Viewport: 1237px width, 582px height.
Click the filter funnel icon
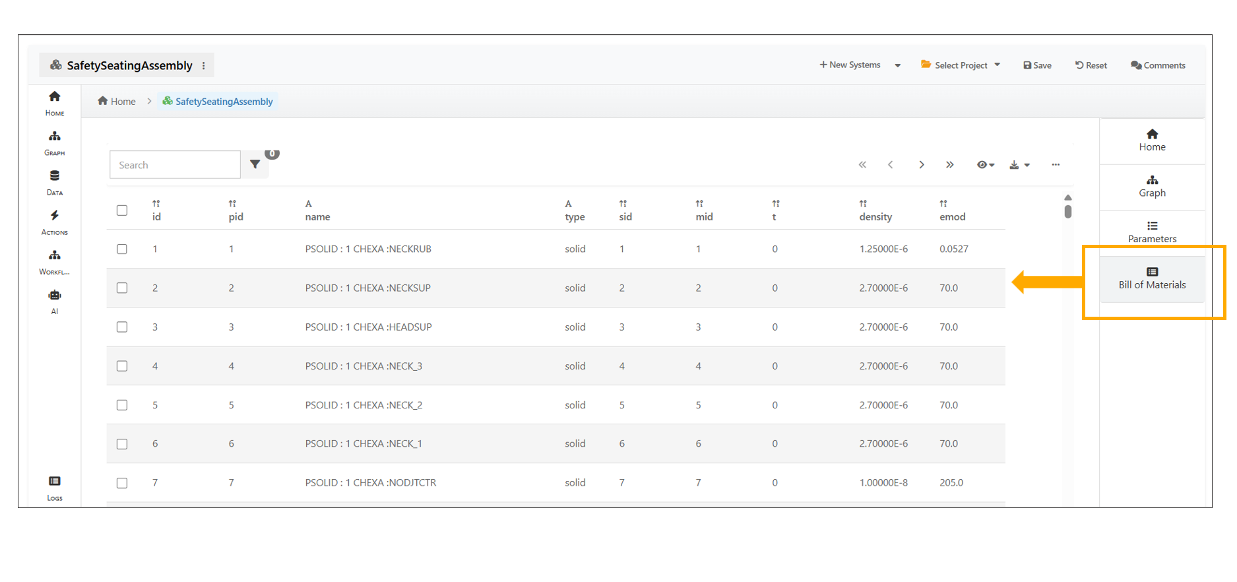255,164
